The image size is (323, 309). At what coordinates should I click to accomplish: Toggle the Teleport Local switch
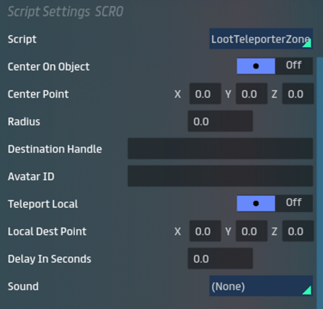click(x=275, y=203)
